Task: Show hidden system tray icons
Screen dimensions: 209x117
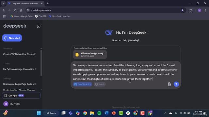Action: (x=165, y=113)
